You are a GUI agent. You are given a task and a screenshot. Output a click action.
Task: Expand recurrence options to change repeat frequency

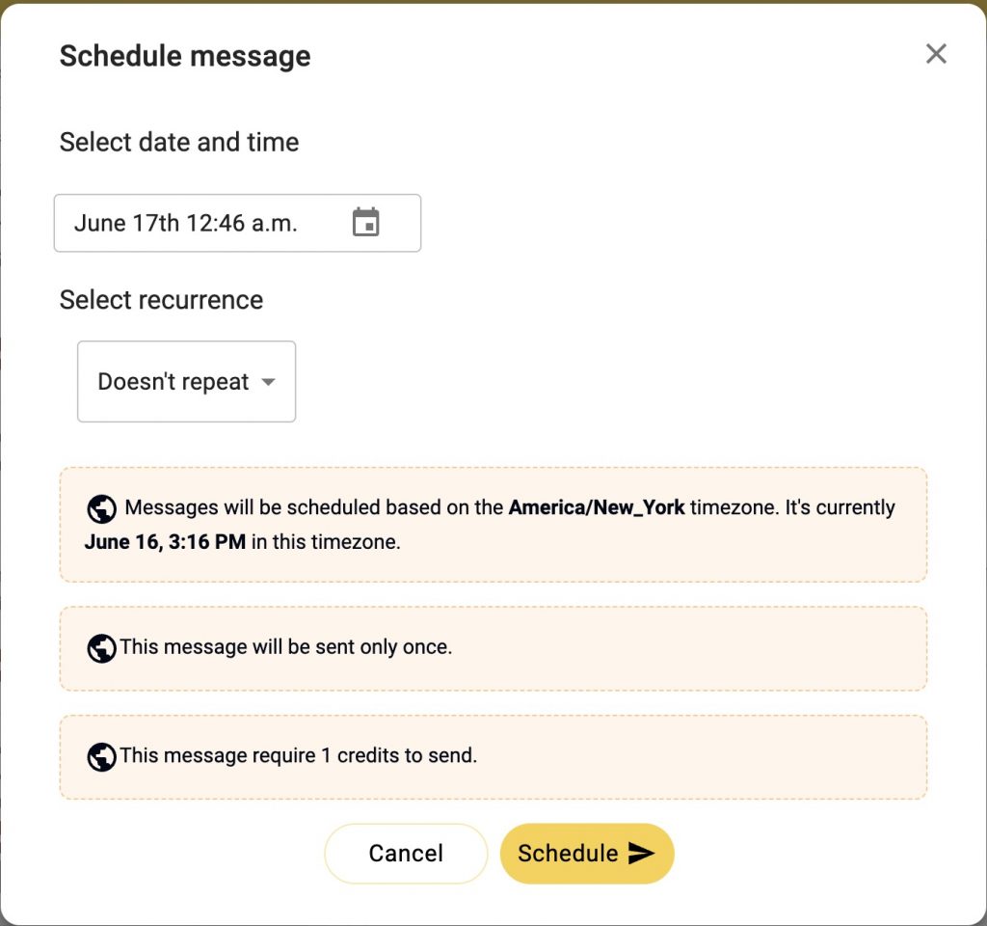[185, 381]
